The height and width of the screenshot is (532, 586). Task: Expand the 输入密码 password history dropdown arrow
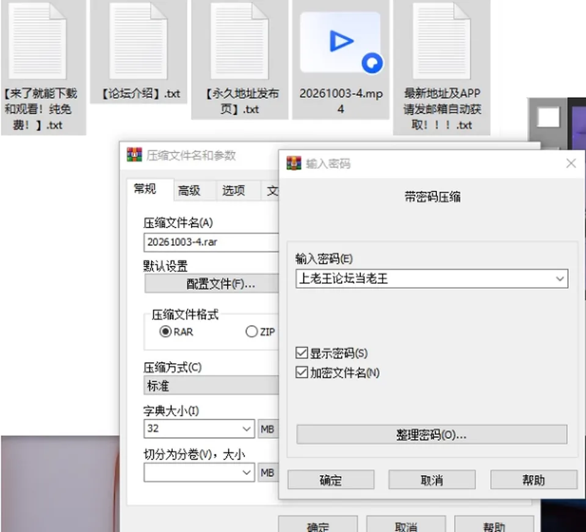(x=560, y=279)
